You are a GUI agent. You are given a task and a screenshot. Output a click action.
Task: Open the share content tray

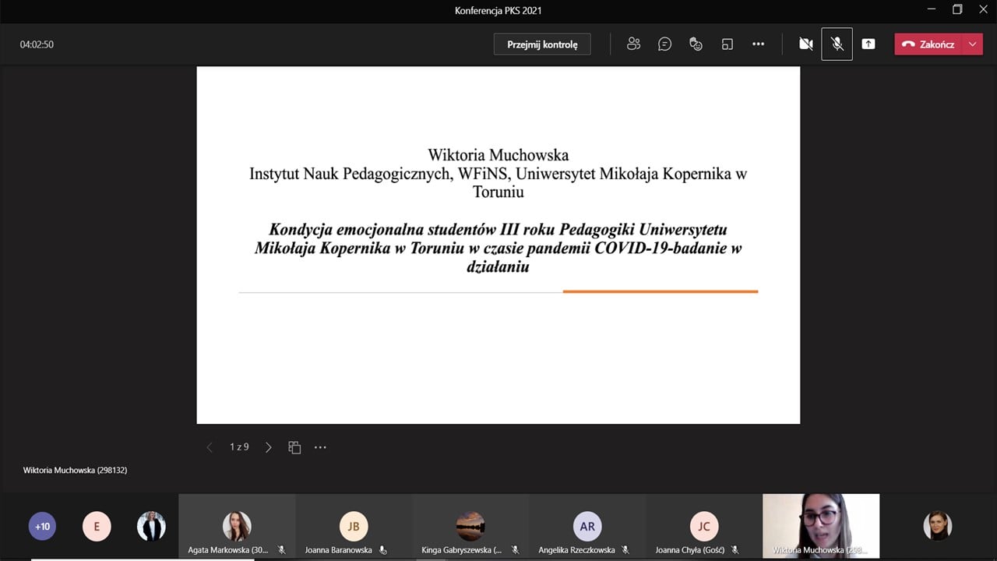tap(868, 44)
